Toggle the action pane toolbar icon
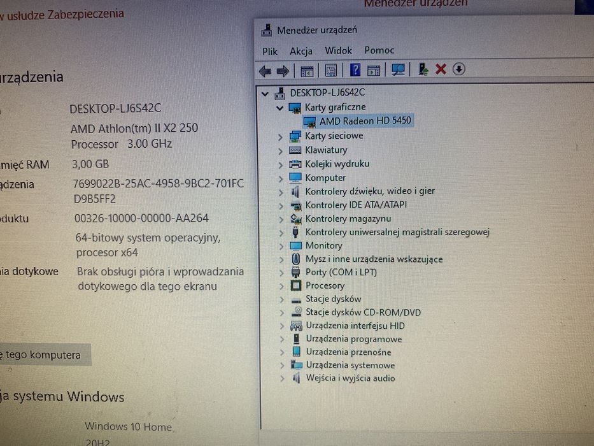The image size is (594, 446). 374,70
